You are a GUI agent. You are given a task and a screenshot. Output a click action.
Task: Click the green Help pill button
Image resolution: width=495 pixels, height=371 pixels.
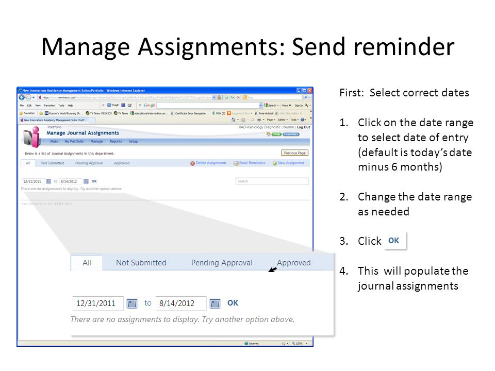pyautogui.click(x=276, y=134)
